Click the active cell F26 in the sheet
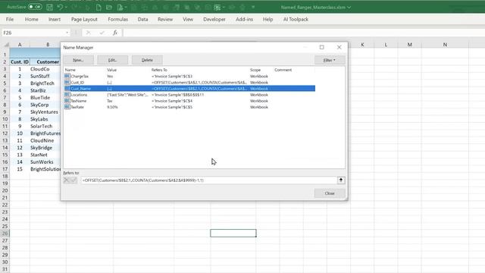485x273 pixels. pos(233,233)
